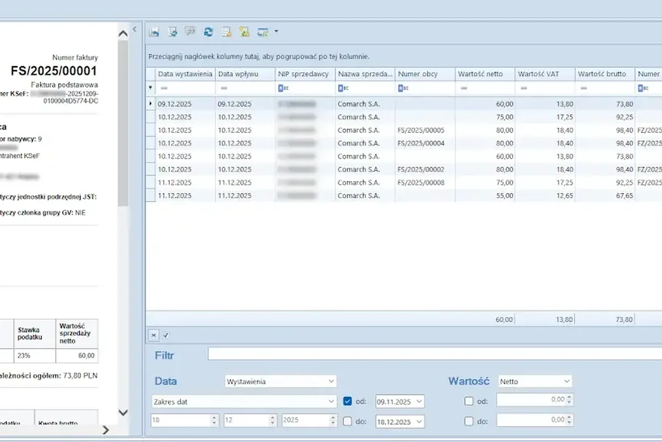Click the scroll right arrow under the invoice preview
This screenshot has width=662, height=442.
pos(106,430)
